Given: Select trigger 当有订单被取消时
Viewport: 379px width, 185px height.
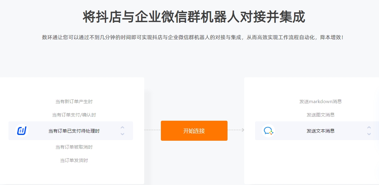Looking at the screenshot, I should 74,147.
